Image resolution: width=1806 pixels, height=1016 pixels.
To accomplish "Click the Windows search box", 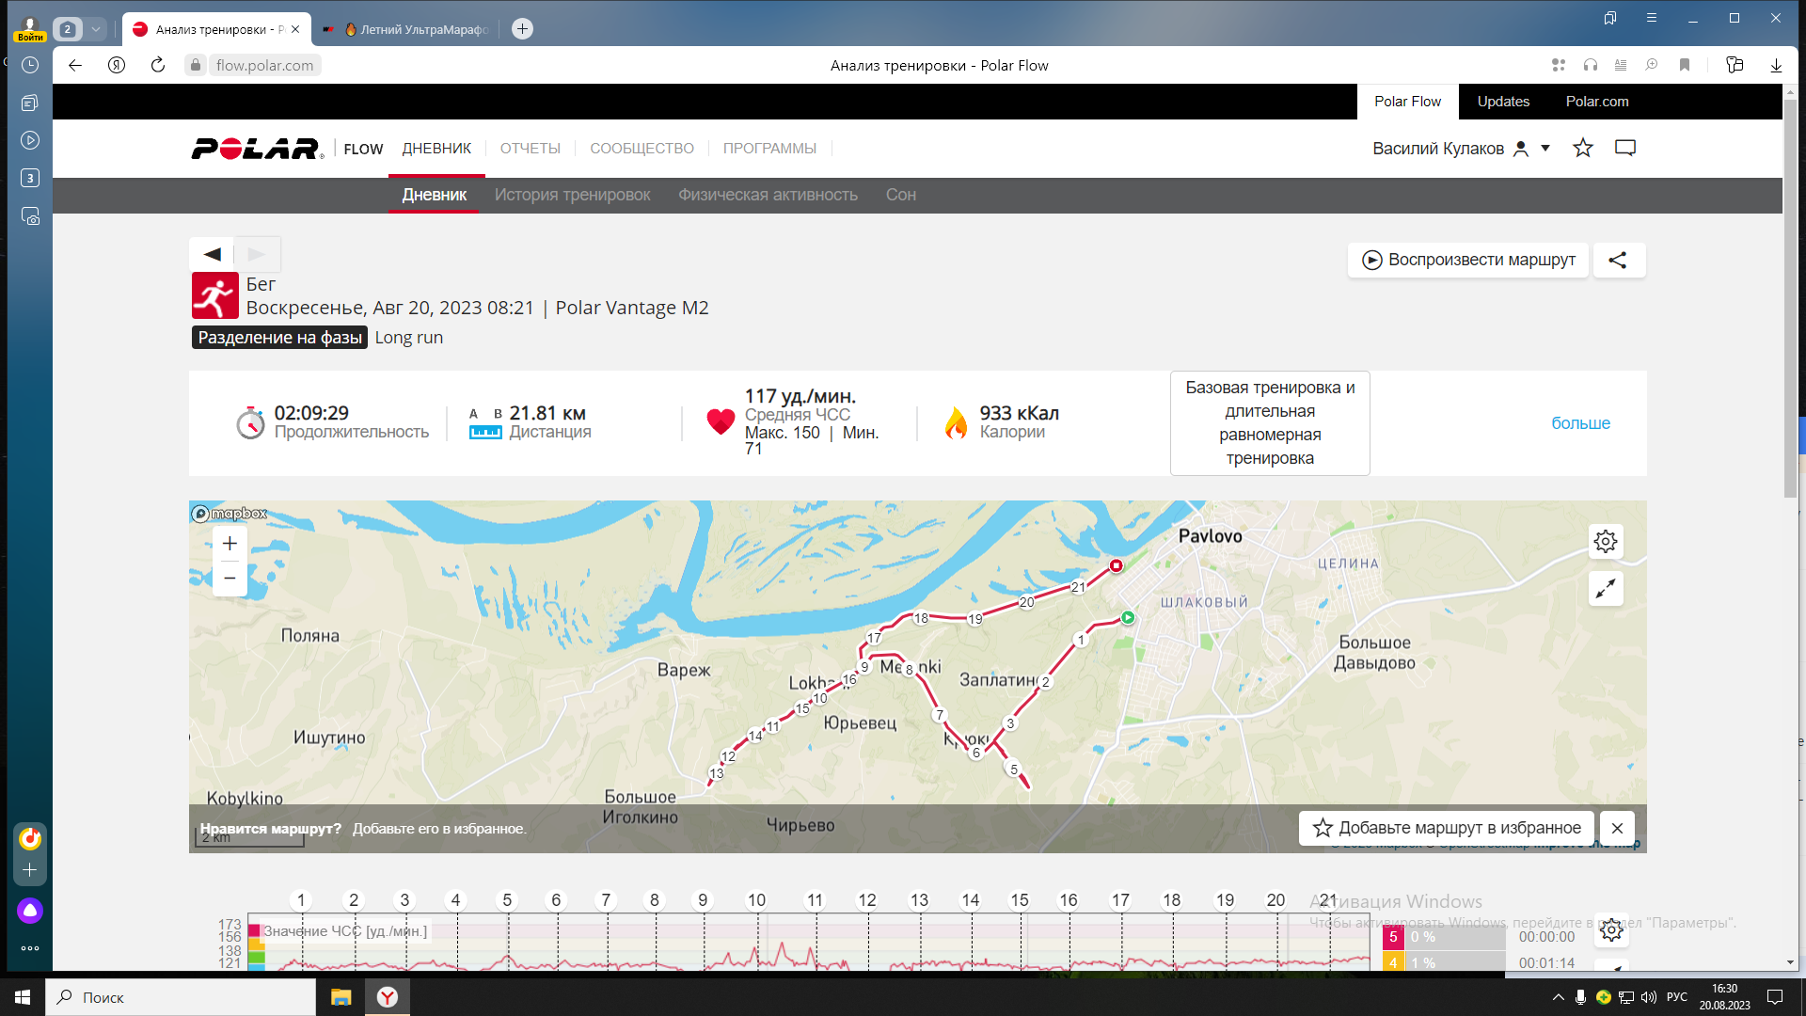I will (x=181, y=997).
